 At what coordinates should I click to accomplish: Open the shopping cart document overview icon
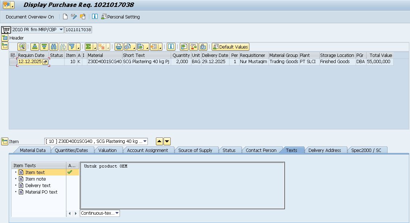coord(5,30)
